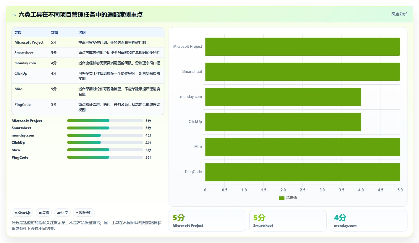Click the Microsoft Project progress bar

pos(105,121)
